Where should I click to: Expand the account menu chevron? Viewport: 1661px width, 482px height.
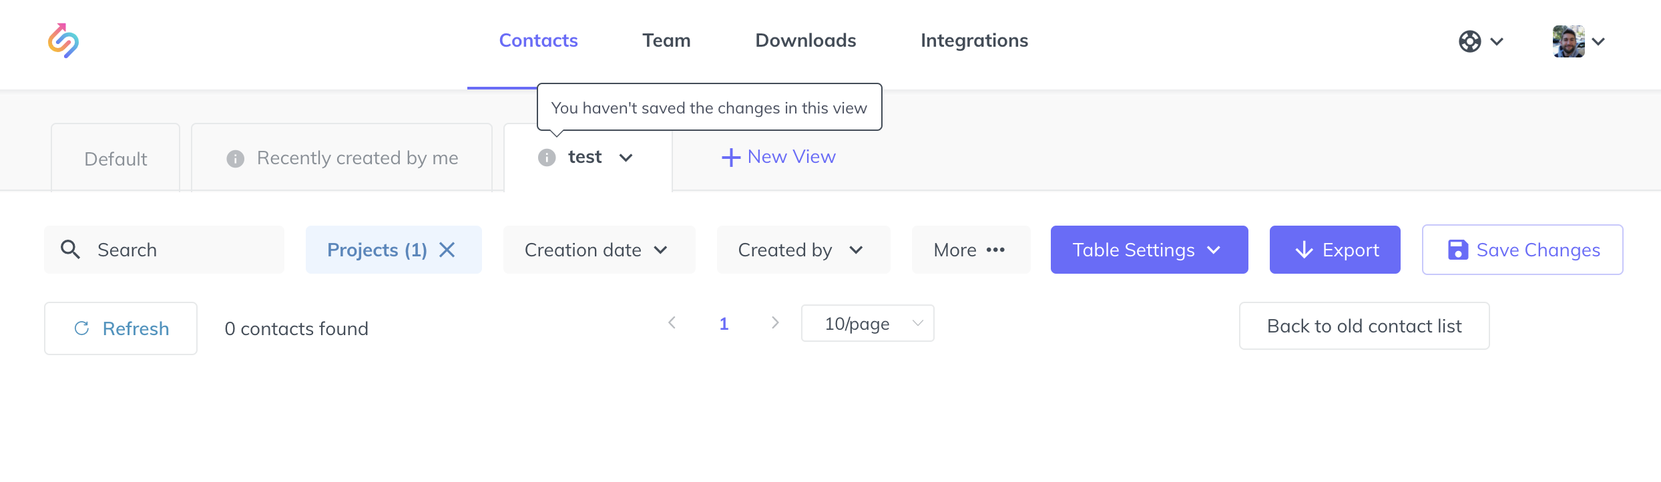click(x=1598, y=41)
